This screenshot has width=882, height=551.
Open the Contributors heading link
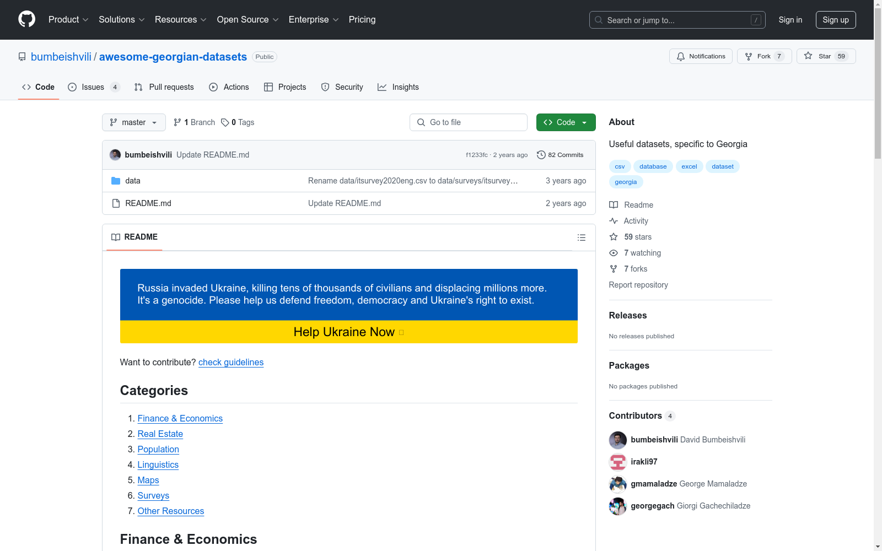tap(642, 415)
